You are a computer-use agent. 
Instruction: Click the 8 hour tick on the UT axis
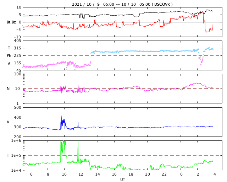pos(48,174)
